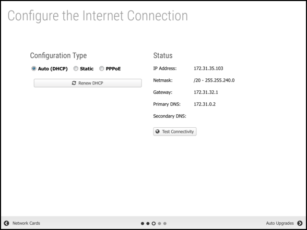Screen dimensions: 307x230
Task: Click the Gateway value 172.31.32.1
Action: point(206,92)
